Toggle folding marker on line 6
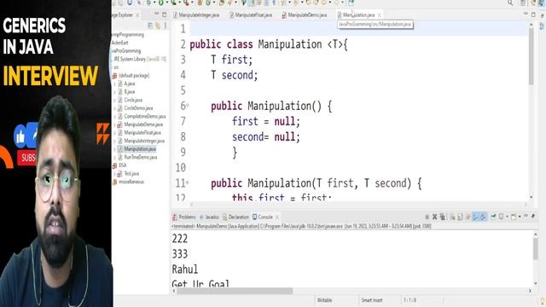Image resolution: width=546 pixels, height=307 pixels. click(x=188, y=105)
